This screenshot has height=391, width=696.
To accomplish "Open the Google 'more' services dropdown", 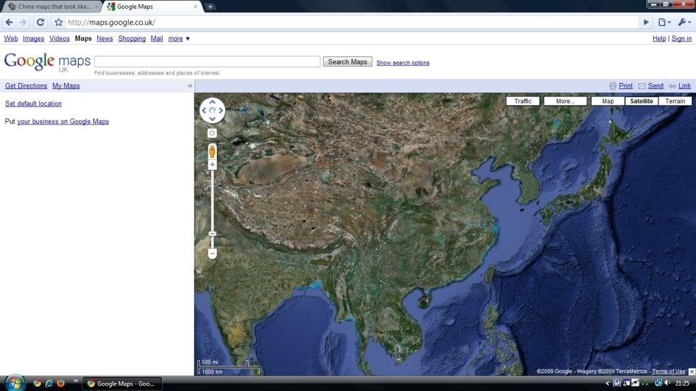I will [179, 39].
